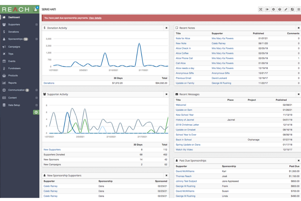This screenshot has height=201, width=301.
Task: Click the pencil edit icon
Action: [286, 9]
